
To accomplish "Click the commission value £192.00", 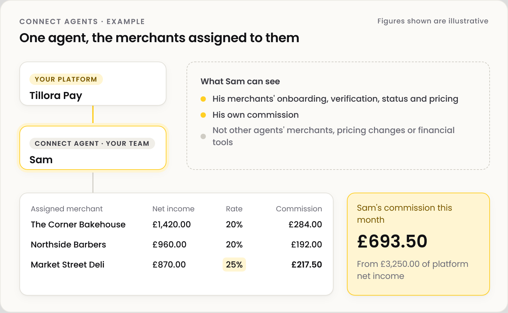I will [306, 245].
